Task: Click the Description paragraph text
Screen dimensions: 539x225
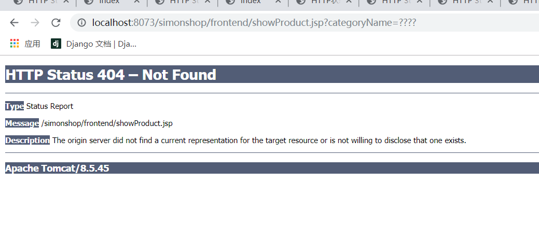Action: [x=259, y=140]
